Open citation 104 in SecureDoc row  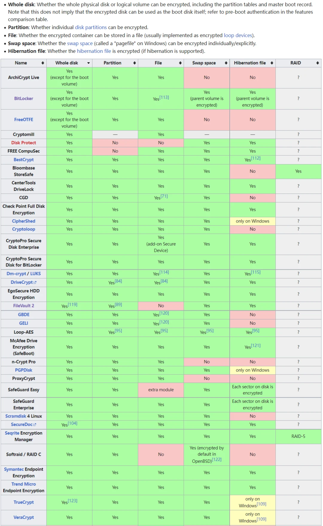pyautogui.click(x=73, y=423)
